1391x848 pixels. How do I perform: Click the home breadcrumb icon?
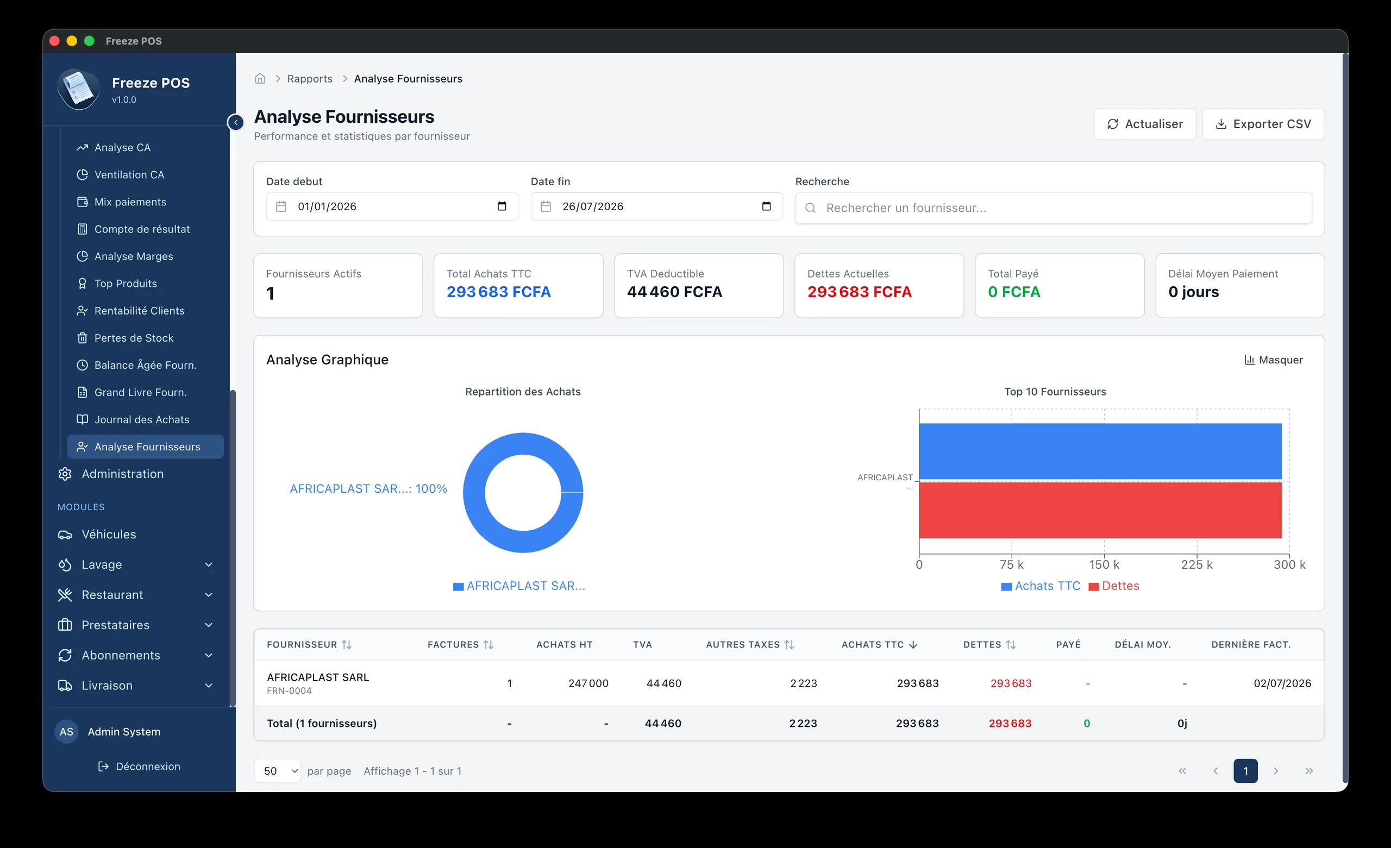tap(260, 78)
